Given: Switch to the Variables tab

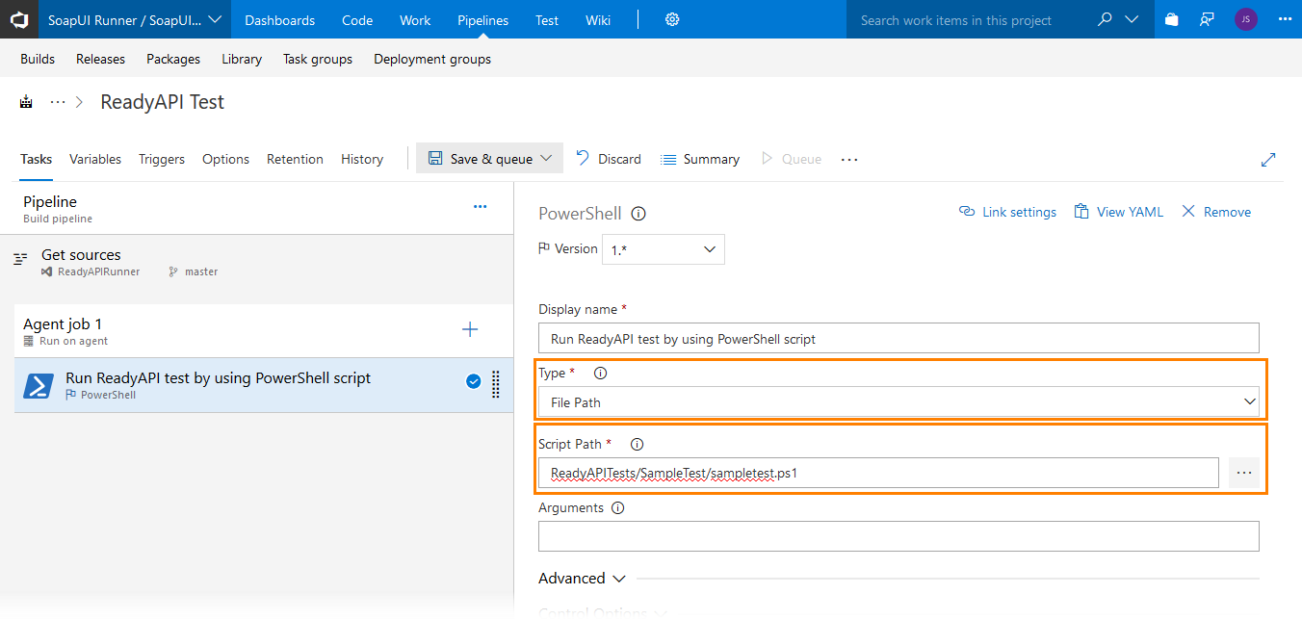Looking at the screenshot, I should (x=94, y=159).
